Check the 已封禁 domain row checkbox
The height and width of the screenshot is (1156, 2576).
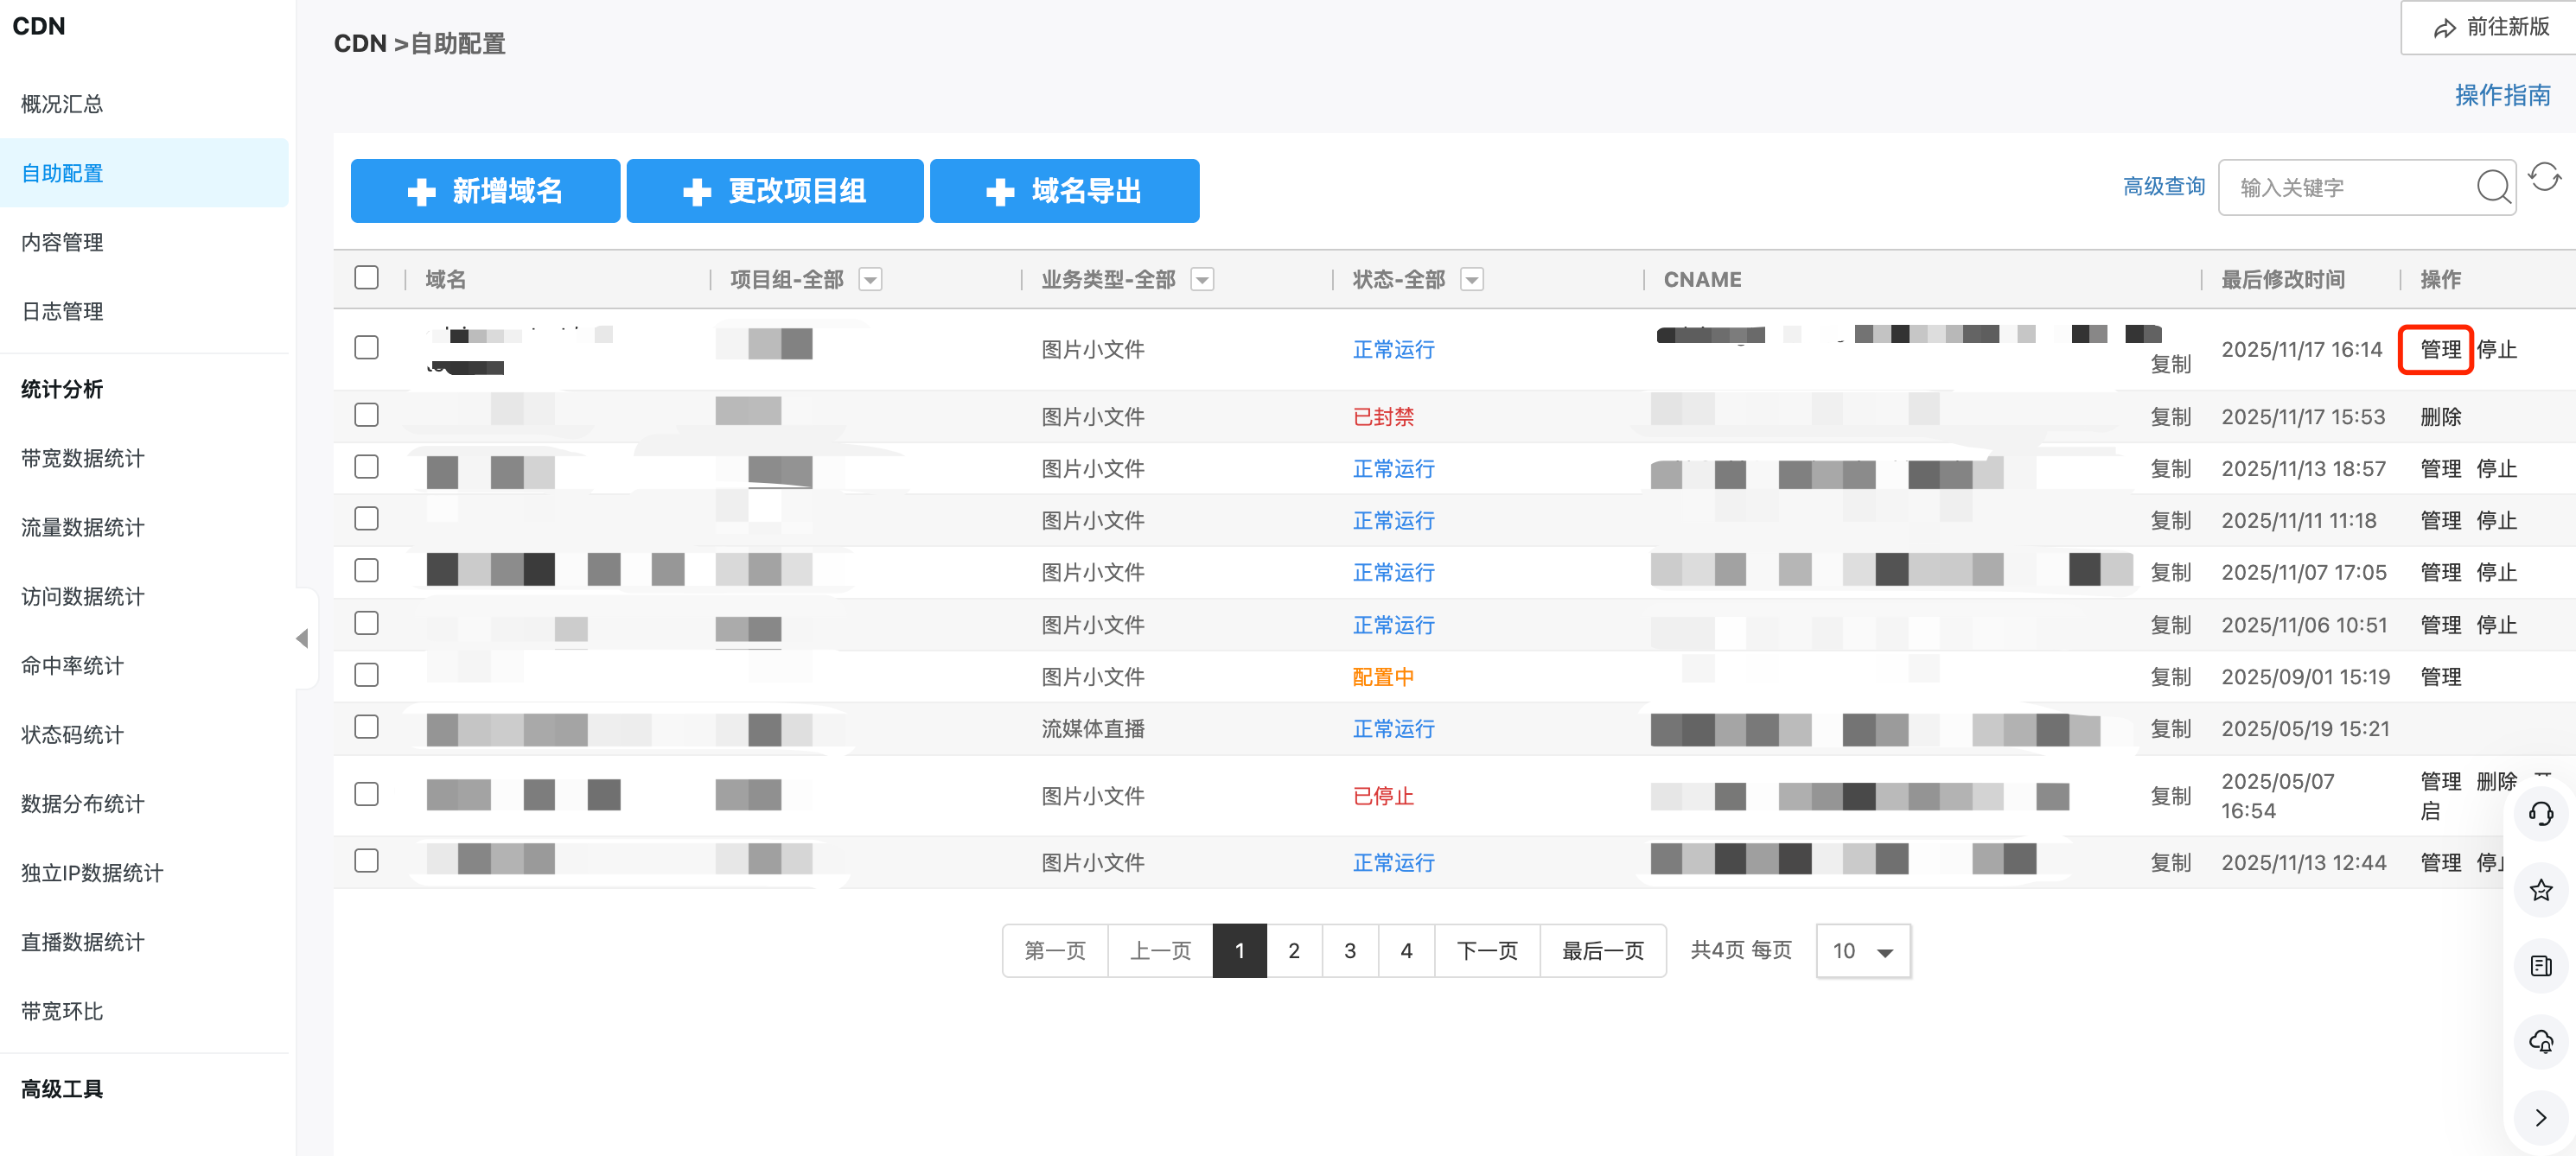coord(366,415)
